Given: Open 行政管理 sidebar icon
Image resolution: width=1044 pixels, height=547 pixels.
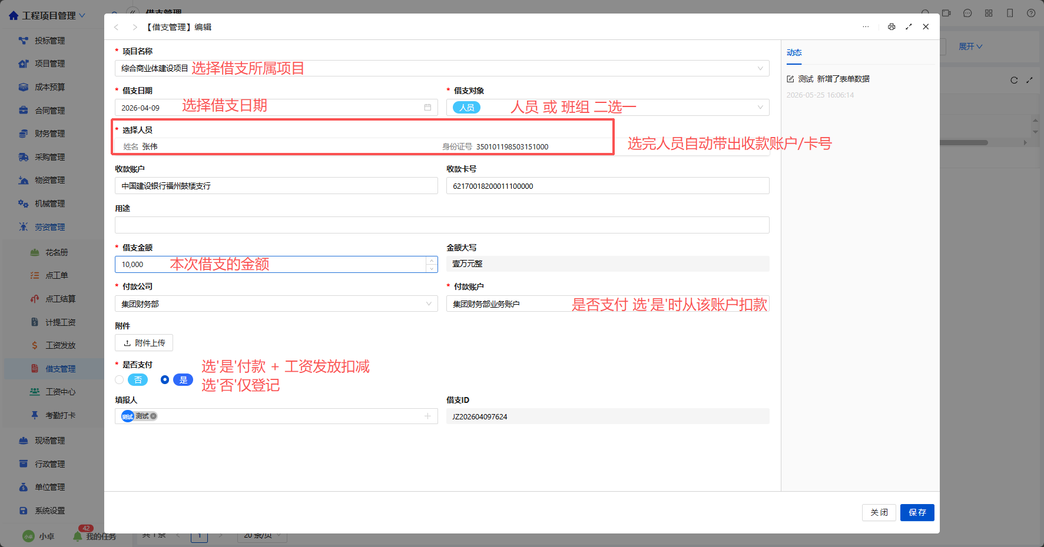Looking at the screenshot, I should [24, 464].
